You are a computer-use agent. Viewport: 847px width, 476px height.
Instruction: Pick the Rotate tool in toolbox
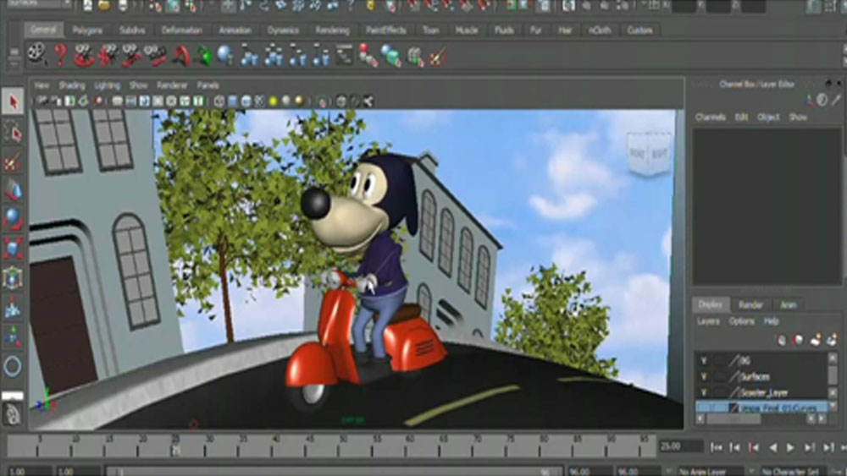(x=13, y=219)
